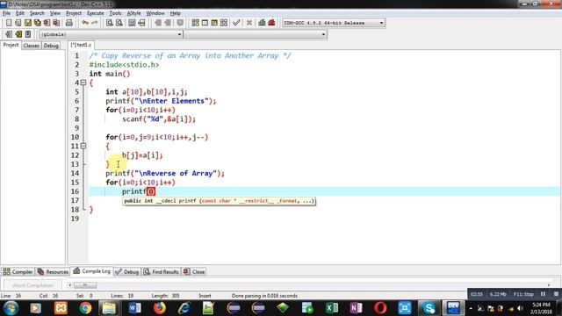The image size is (562, 316).
Task: Click the Debug checkmark toolbar icon
Action: (x=236, y=23)
